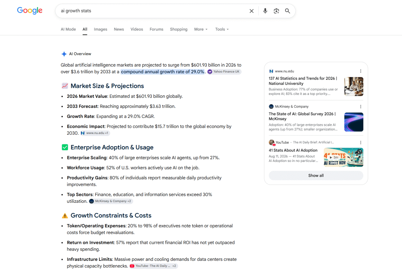Image resolution: width=402 pixels, height=272 pixels.
Task: Click the McKinsey article thumbnail image
Action: click(x=354, y=122)
